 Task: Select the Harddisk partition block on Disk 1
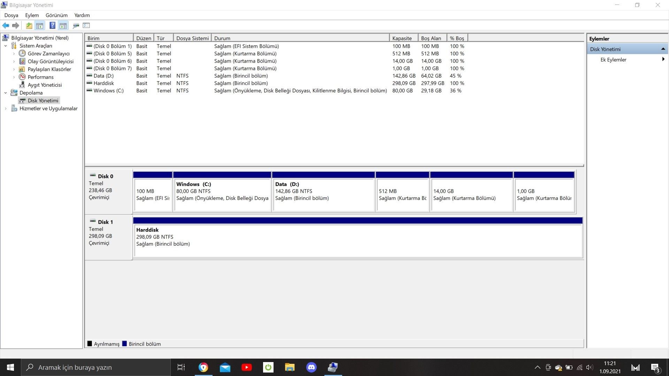click(x=357, y=241)
